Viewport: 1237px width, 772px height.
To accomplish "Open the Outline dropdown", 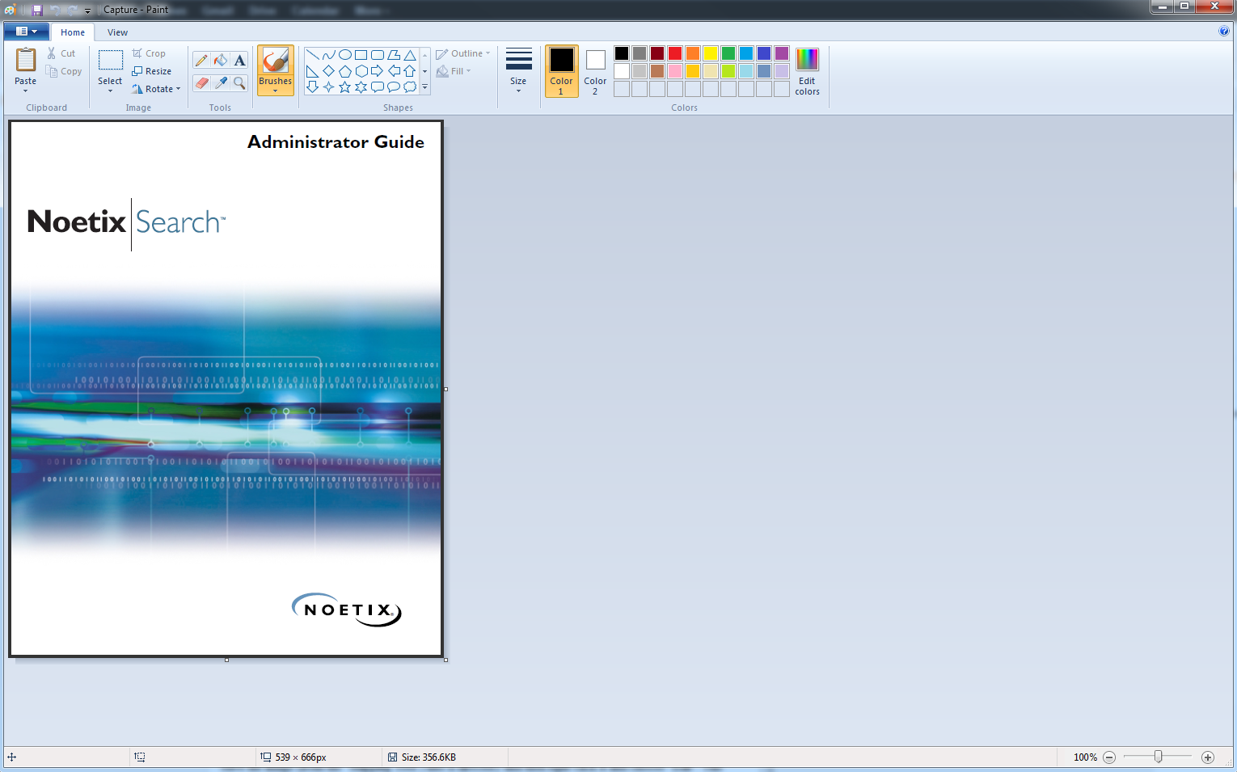I will pyautogui.click(x=463, y=53).
